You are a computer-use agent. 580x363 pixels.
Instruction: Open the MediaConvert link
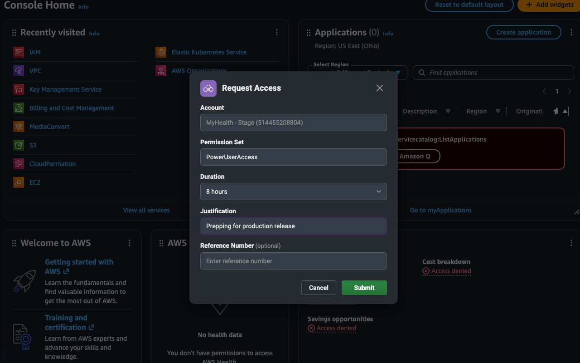[49, 127]
